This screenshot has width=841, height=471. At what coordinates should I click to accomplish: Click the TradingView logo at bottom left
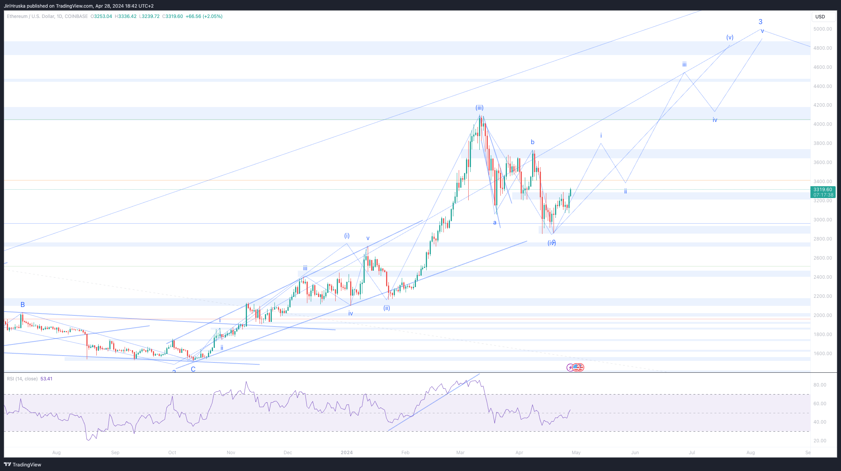pos(22,465)
